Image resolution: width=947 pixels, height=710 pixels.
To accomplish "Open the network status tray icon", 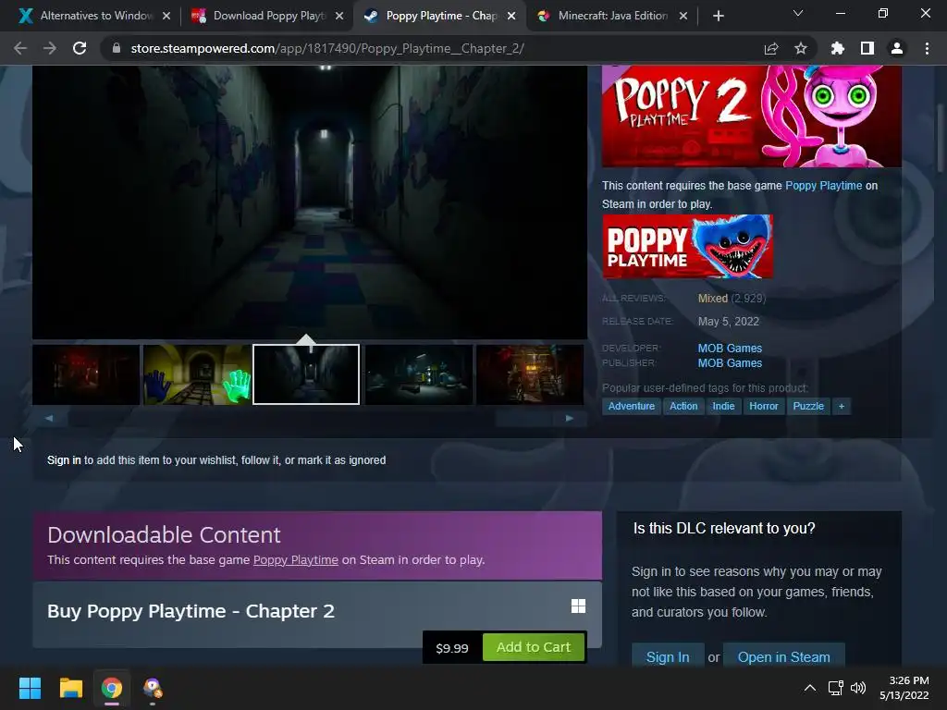I will point(836,688).
